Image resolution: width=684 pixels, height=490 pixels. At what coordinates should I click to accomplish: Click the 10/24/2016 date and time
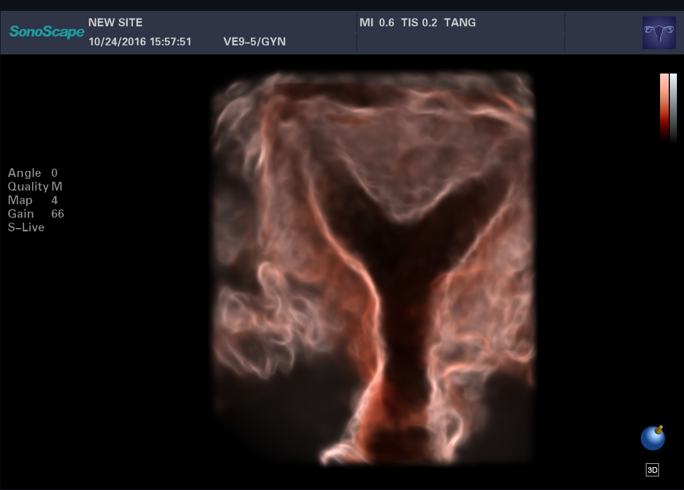coord(140,42)
